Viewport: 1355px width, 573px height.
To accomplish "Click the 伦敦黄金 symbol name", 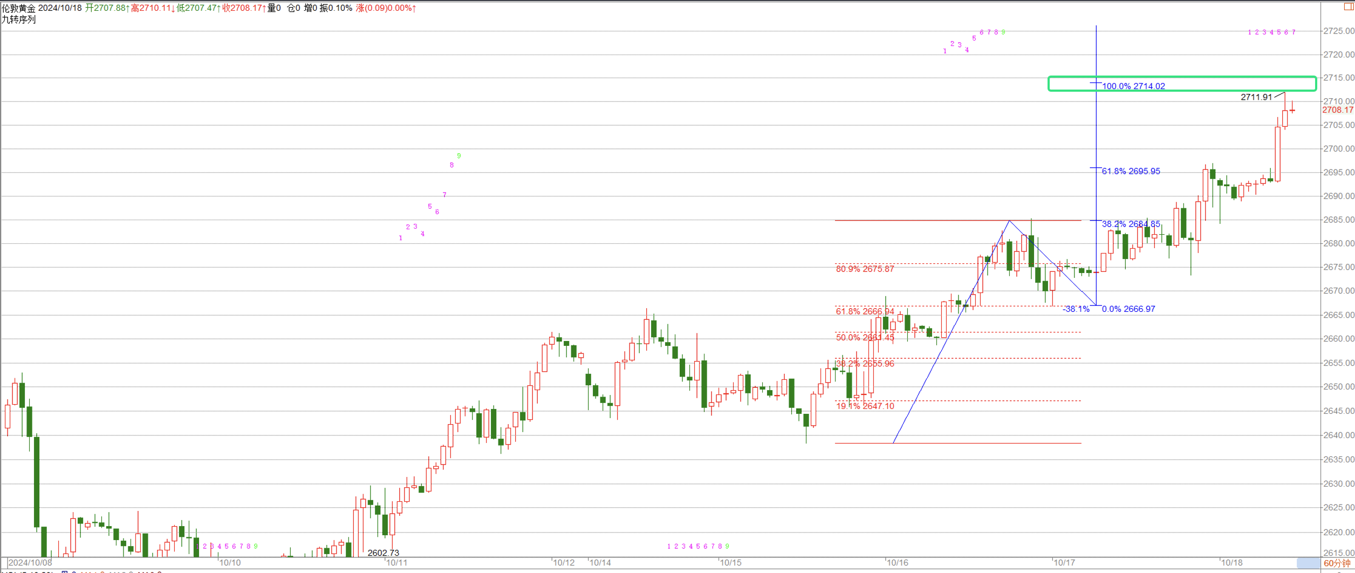I will click(19, 8).
